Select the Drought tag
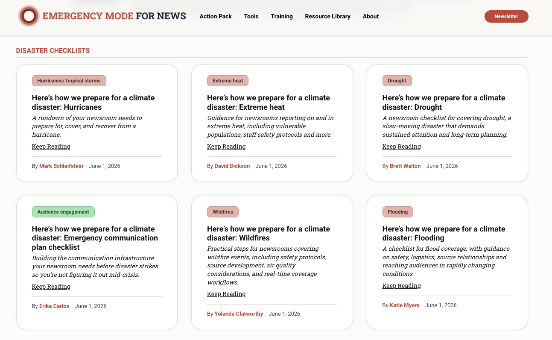This screenshot has height=340, width=552. pos(397,81)
